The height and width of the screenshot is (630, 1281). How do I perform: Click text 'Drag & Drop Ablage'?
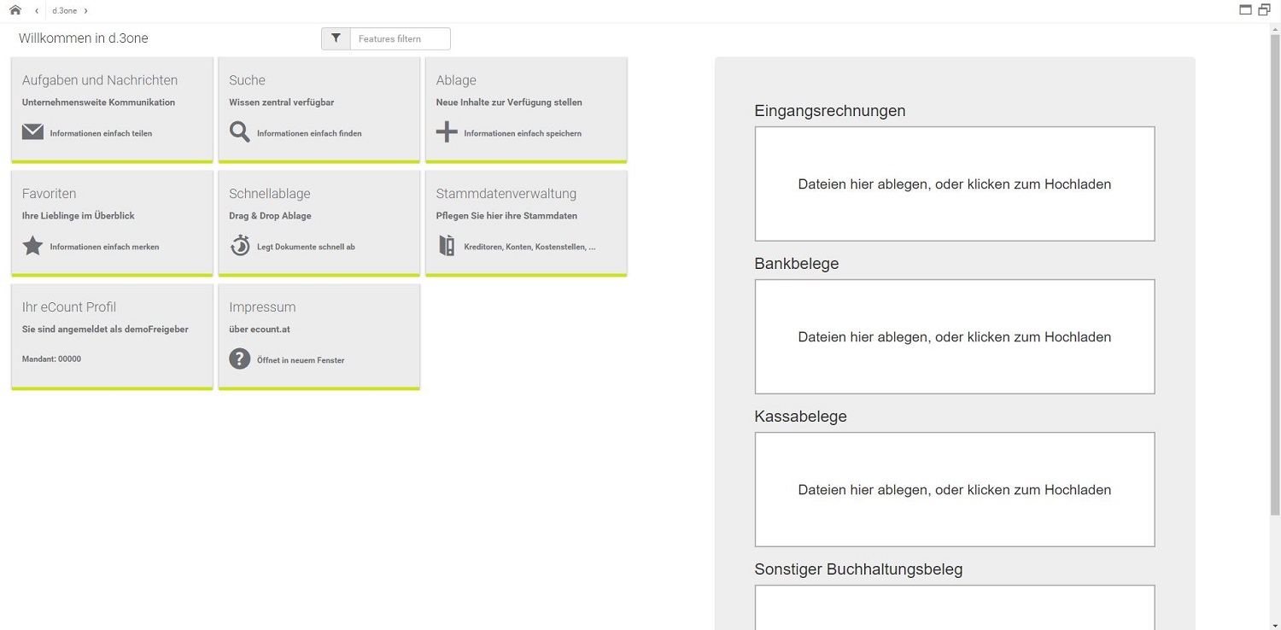pos(270,216)
